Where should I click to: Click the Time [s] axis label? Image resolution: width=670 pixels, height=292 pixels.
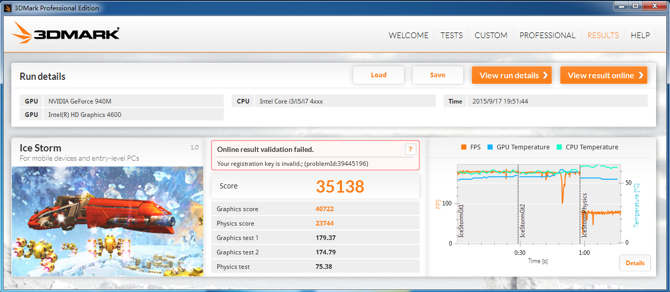pos(538,261)
